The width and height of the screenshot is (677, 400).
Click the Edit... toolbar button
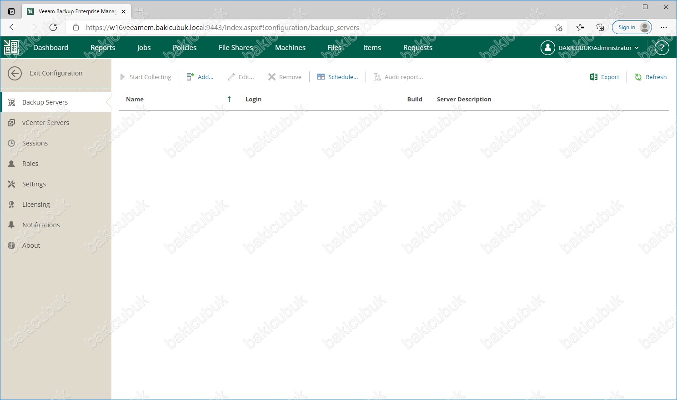(x=241, y=77)
